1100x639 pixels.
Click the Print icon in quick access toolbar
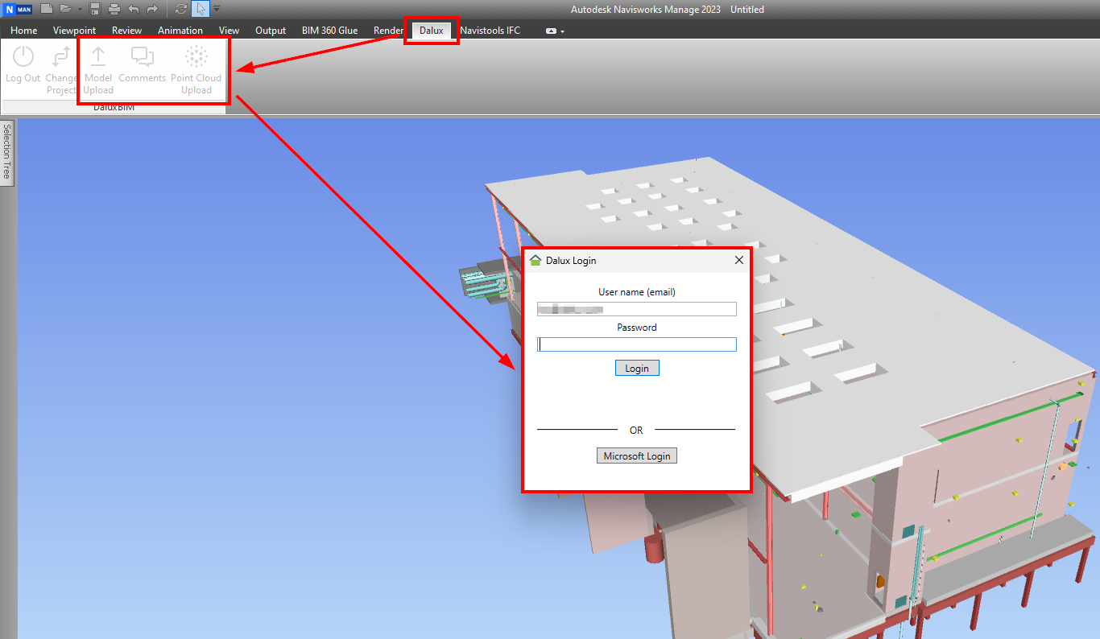point(114,9)
